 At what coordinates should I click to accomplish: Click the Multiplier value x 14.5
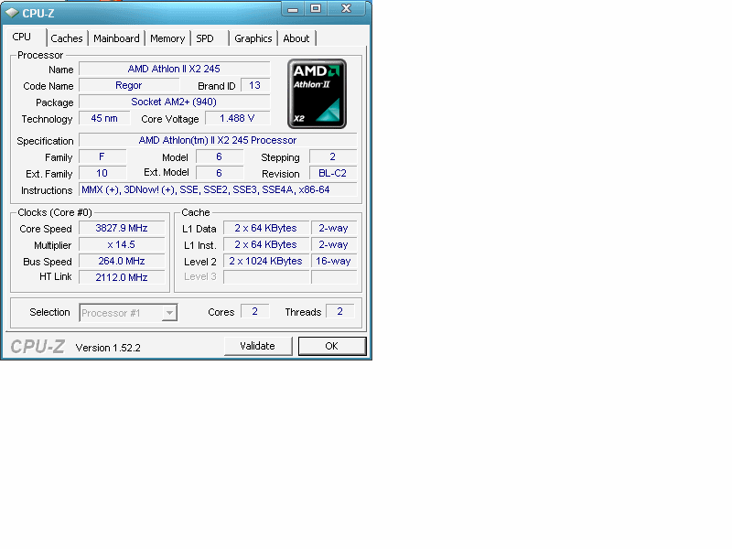(122, 244)
